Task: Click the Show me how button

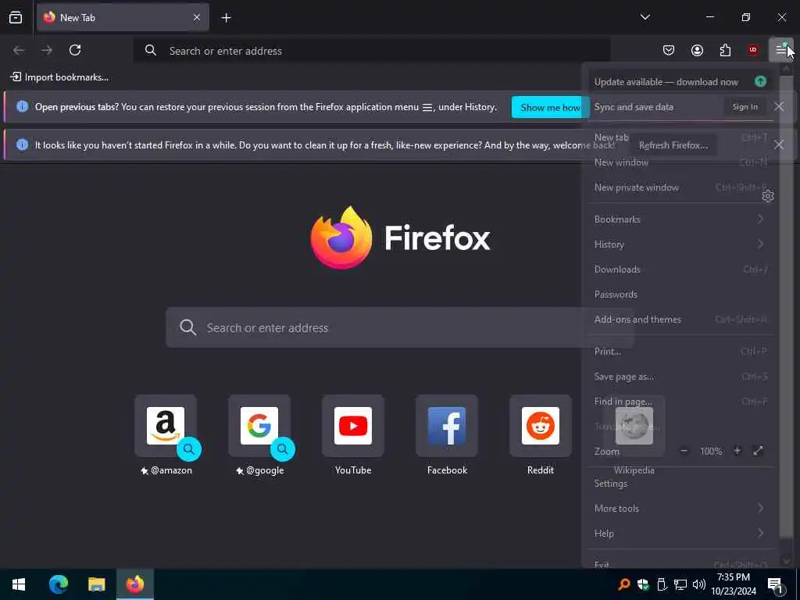Action: (x=550, y=107)
